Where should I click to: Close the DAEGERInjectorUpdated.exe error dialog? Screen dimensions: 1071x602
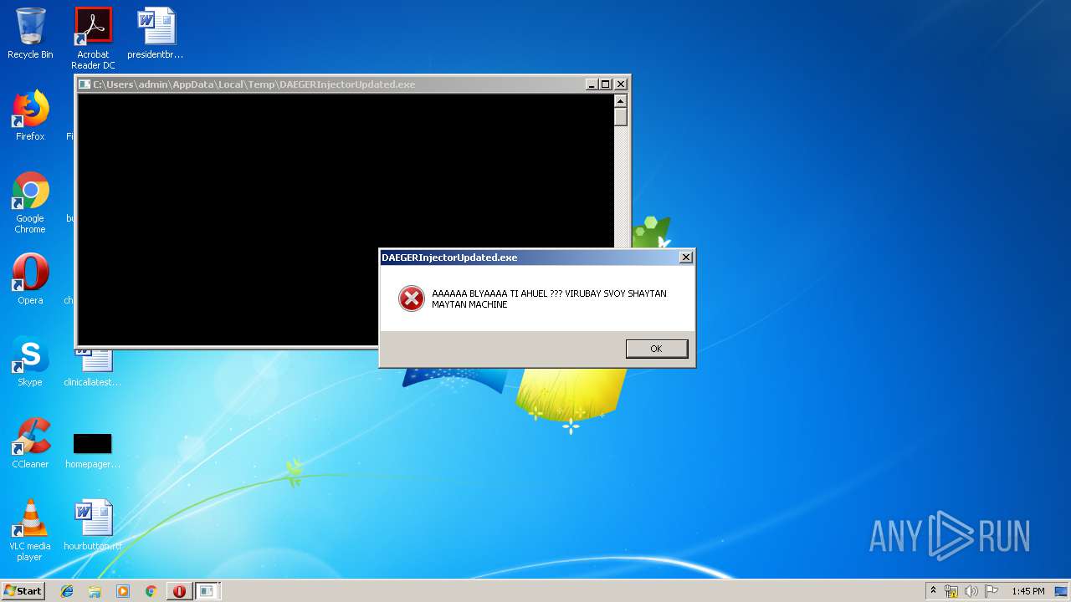686,258
